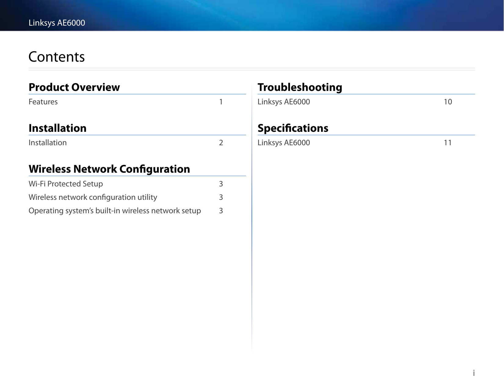Open the Installation page 2 entry
The height and width of the screenshot is (389, 504).
click(x=48, y=143)
